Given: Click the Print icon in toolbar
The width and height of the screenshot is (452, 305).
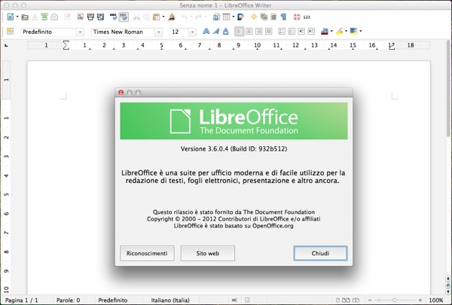Looking at the screenshot, I should pos(90,17).
